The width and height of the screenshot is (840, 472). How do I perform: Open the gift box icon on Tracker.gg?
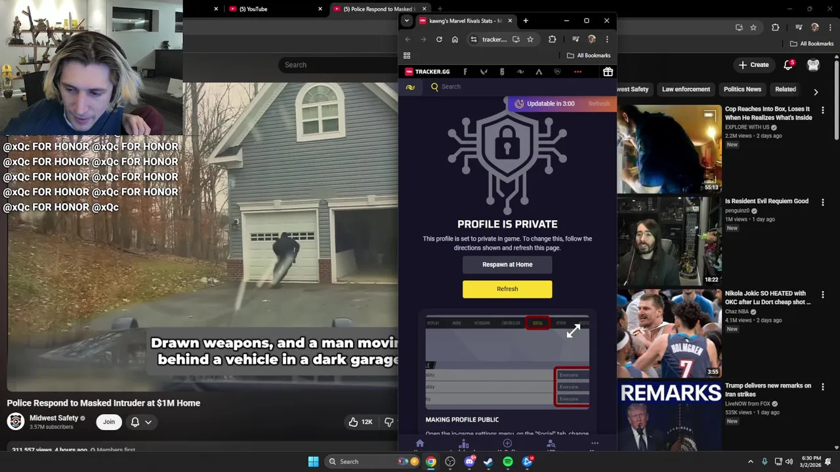[608, 71]
